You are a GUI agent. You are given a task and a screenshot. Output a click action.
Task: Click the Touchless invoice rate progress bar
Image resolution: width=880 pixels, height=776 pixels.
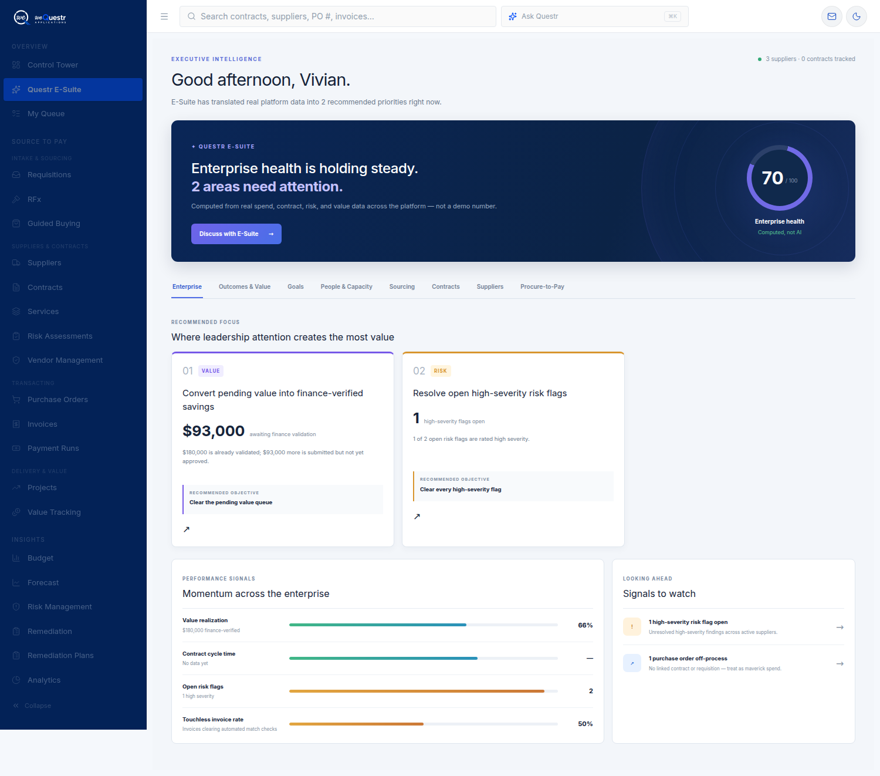(x=424, y=724)
